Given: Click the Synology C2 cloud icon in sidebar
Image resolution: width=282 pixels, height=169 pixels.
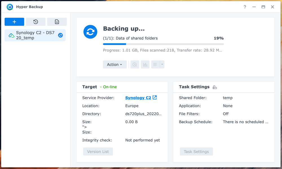Looking at the screenshot, I should [x=11, y=35].
